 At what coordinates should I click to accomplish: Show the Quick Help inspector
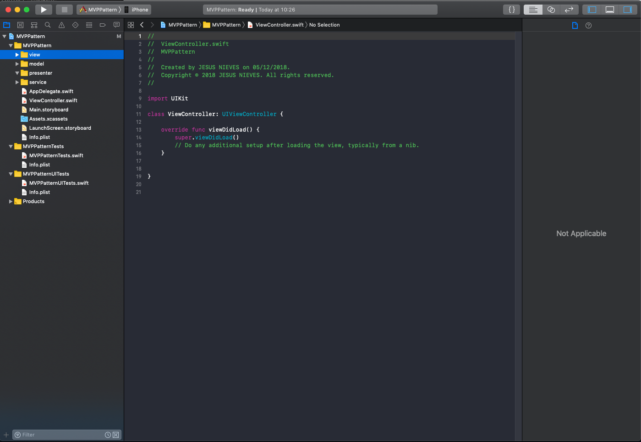(x=589, y=26)
